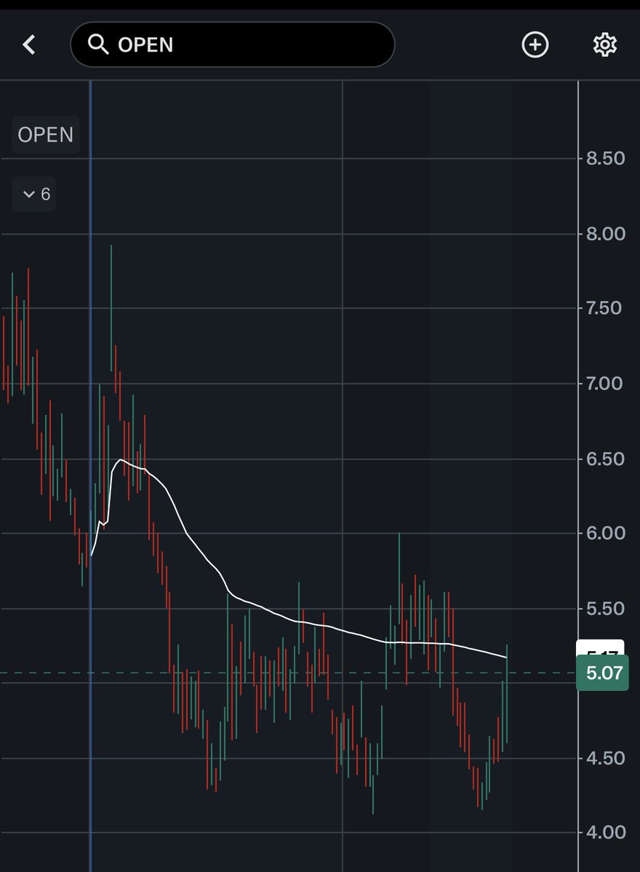The height and width of the screenshot is (872, 640).
Task: Click the 4.50 price axis label
Action: click(605, 758)
